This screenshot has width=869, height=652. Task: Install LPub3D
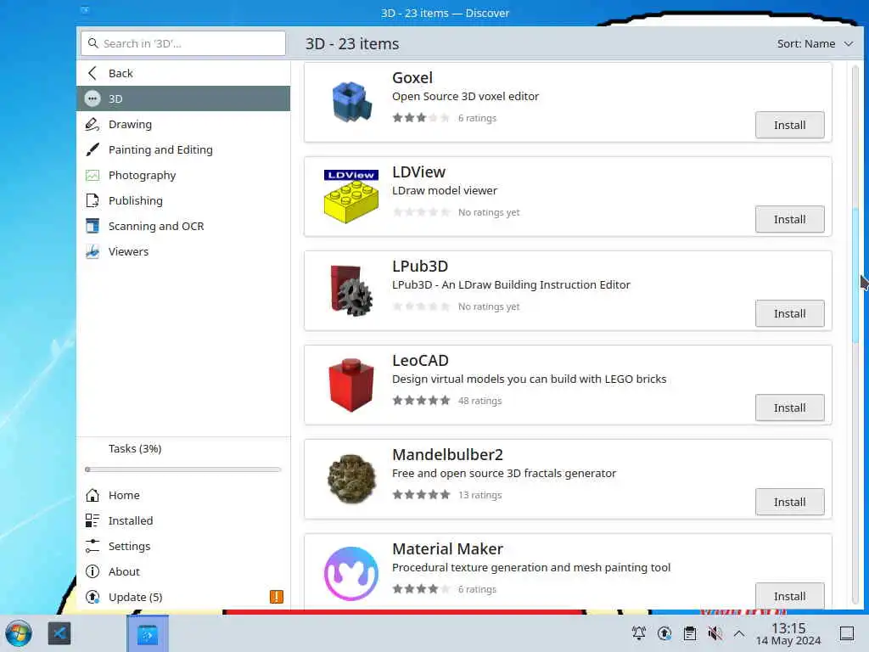coord(789,314)
